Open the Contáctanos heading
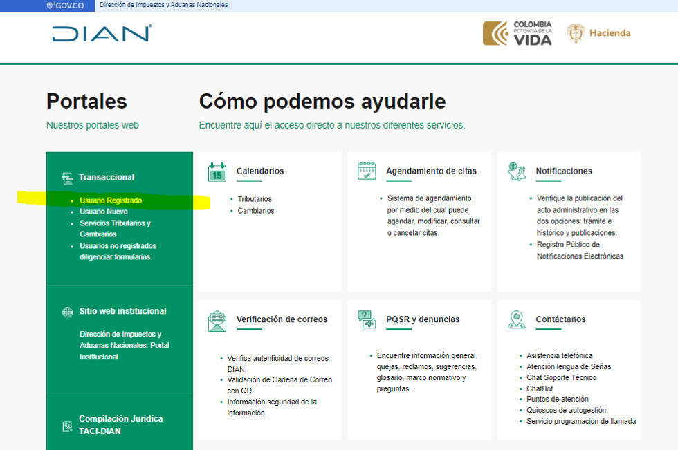 pyautogui.click(x=561, y=319)
